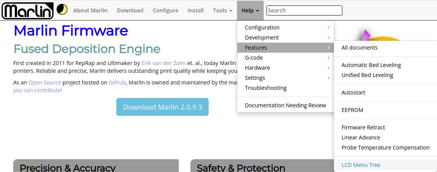Collapse the Help dropdown

250,10
